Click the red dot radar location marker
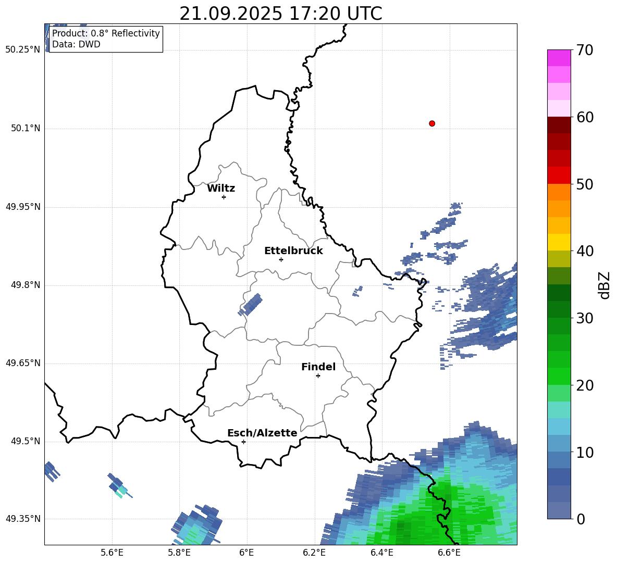This screenshot has height=563, width=617. pos(432,123)
